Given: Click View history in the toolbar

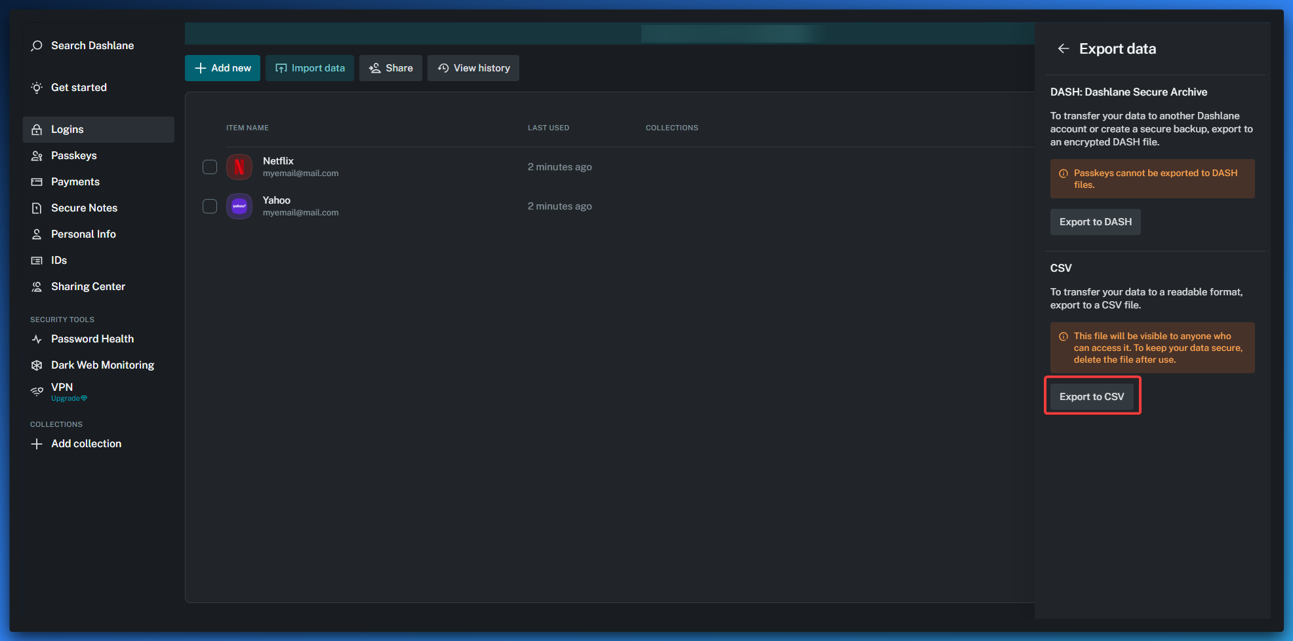Looking at the screenshot, I should [x=473, y=68].
